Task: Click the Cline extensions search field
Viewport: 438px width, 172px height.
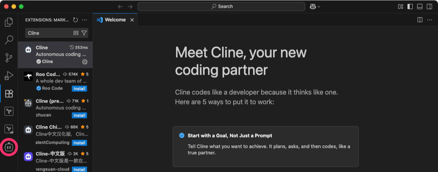Action: coord(49,33)
